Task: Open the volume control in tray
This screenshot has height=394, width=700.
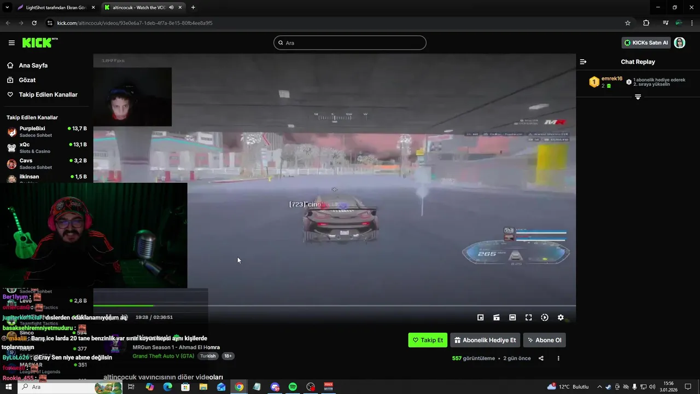Action: click(x=651, y=387)
